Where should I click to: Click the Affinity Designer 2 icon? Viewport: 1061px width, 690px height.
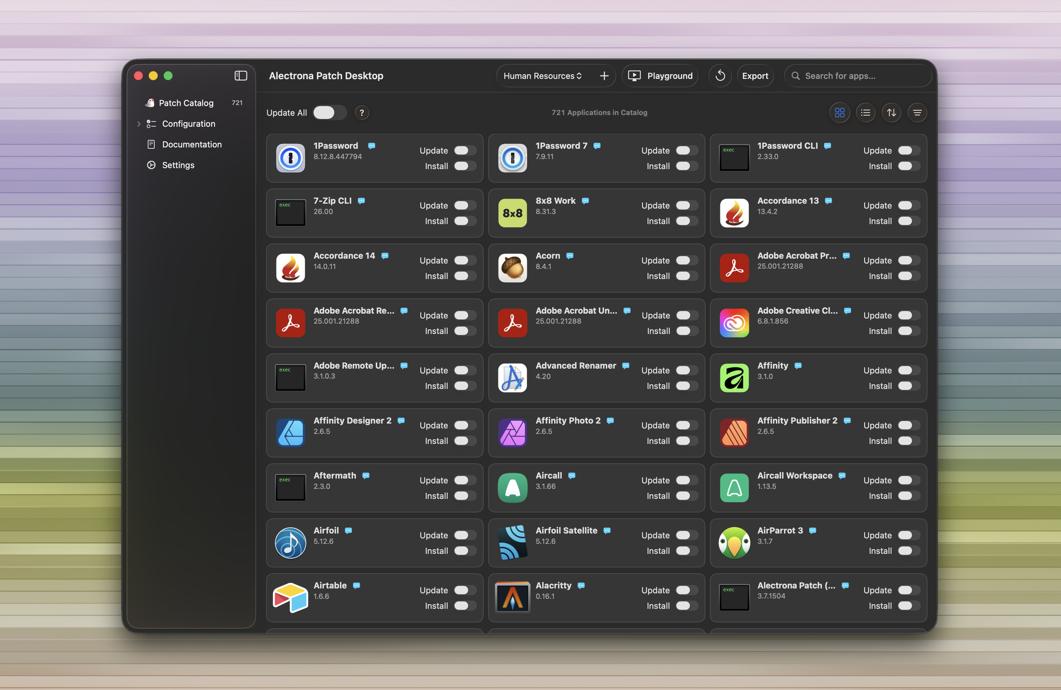290,433
